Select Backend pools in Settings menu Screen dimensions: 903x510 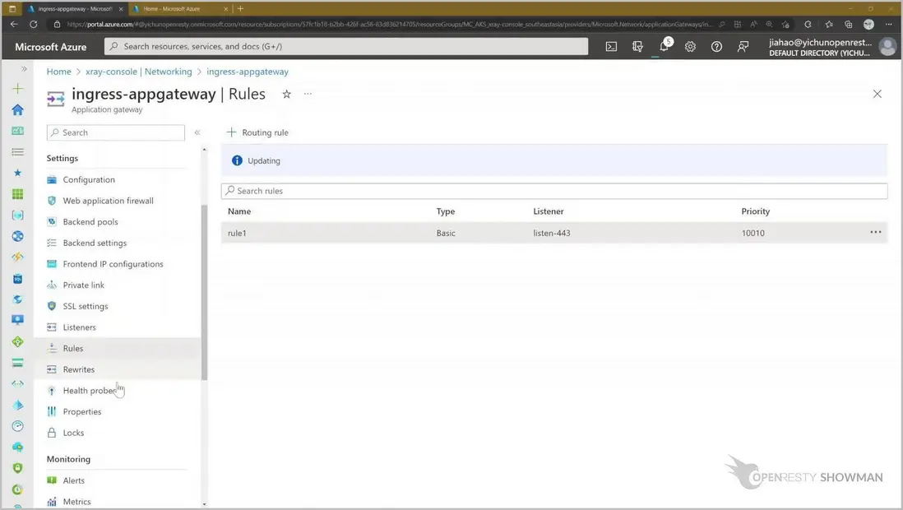click(x=90, y=222)
